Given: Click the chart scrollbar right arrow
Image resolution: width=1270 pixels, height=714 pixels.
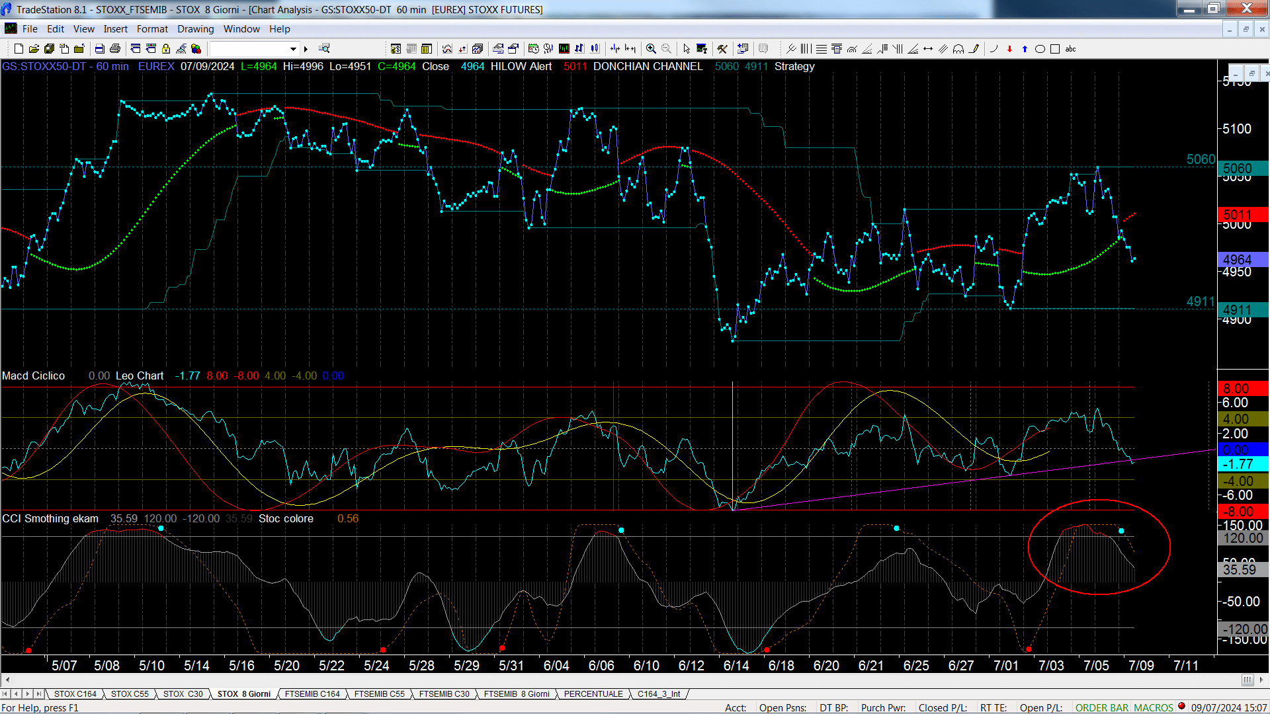Looking at the screenshot, I should point(1262,680).
